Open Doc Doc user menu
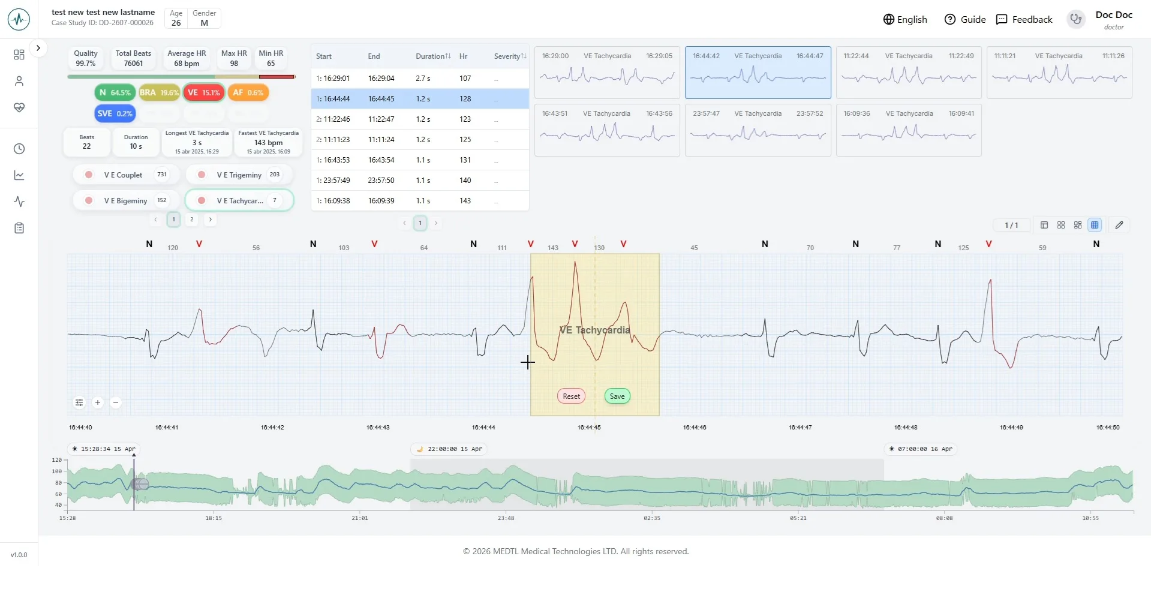Viewport: 1151px width, 595px height. point(1114,19)
